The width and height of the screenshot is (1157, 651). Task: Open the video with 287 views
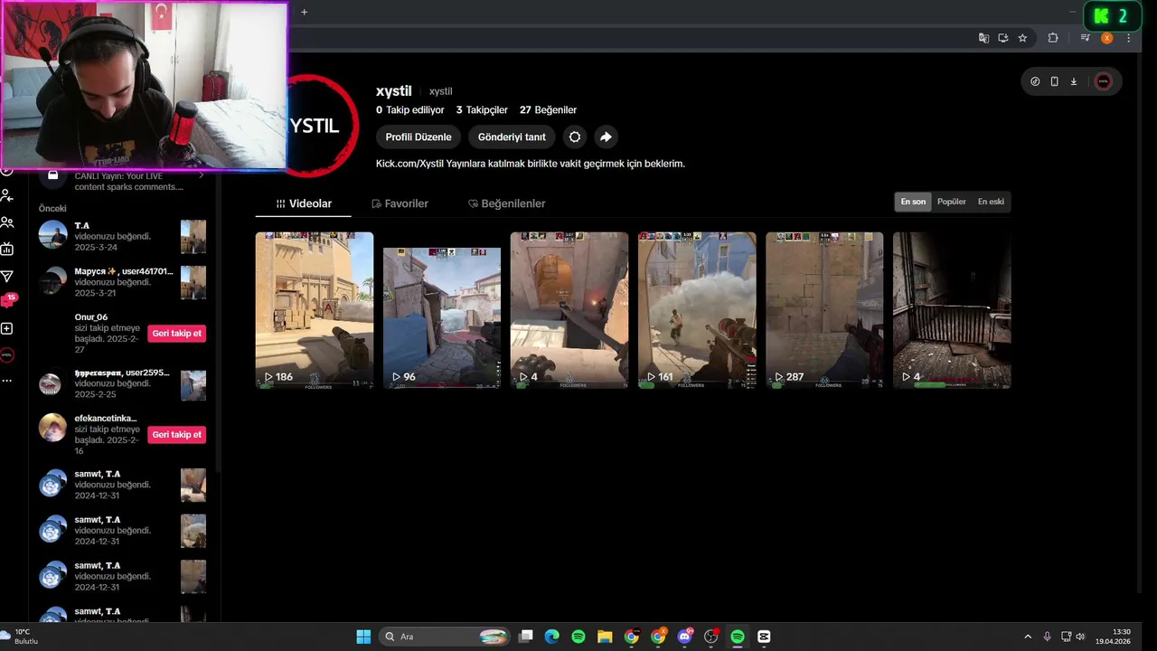(x=824, y=310)
